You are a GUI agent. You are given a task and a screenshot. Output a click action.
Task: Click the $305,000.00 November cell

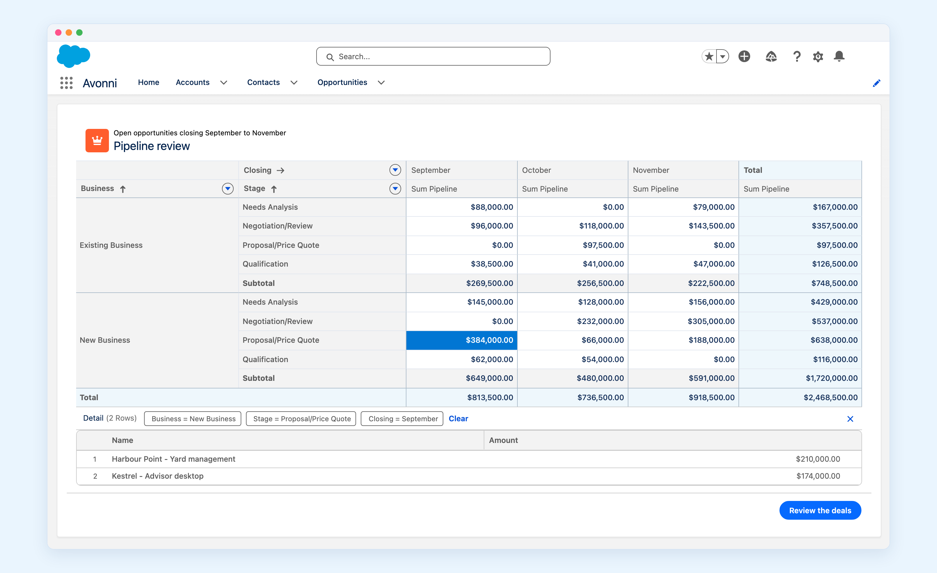pos(683,321)
